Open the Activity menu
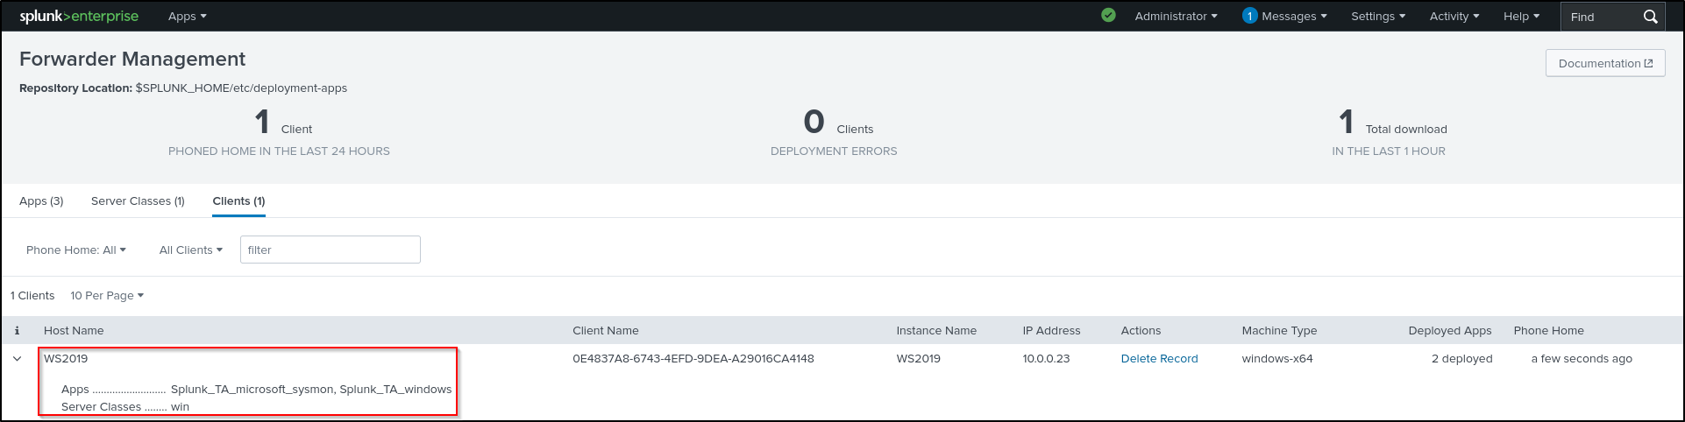This screenshot has width=1685, height=422. (x=1454, y=16)
